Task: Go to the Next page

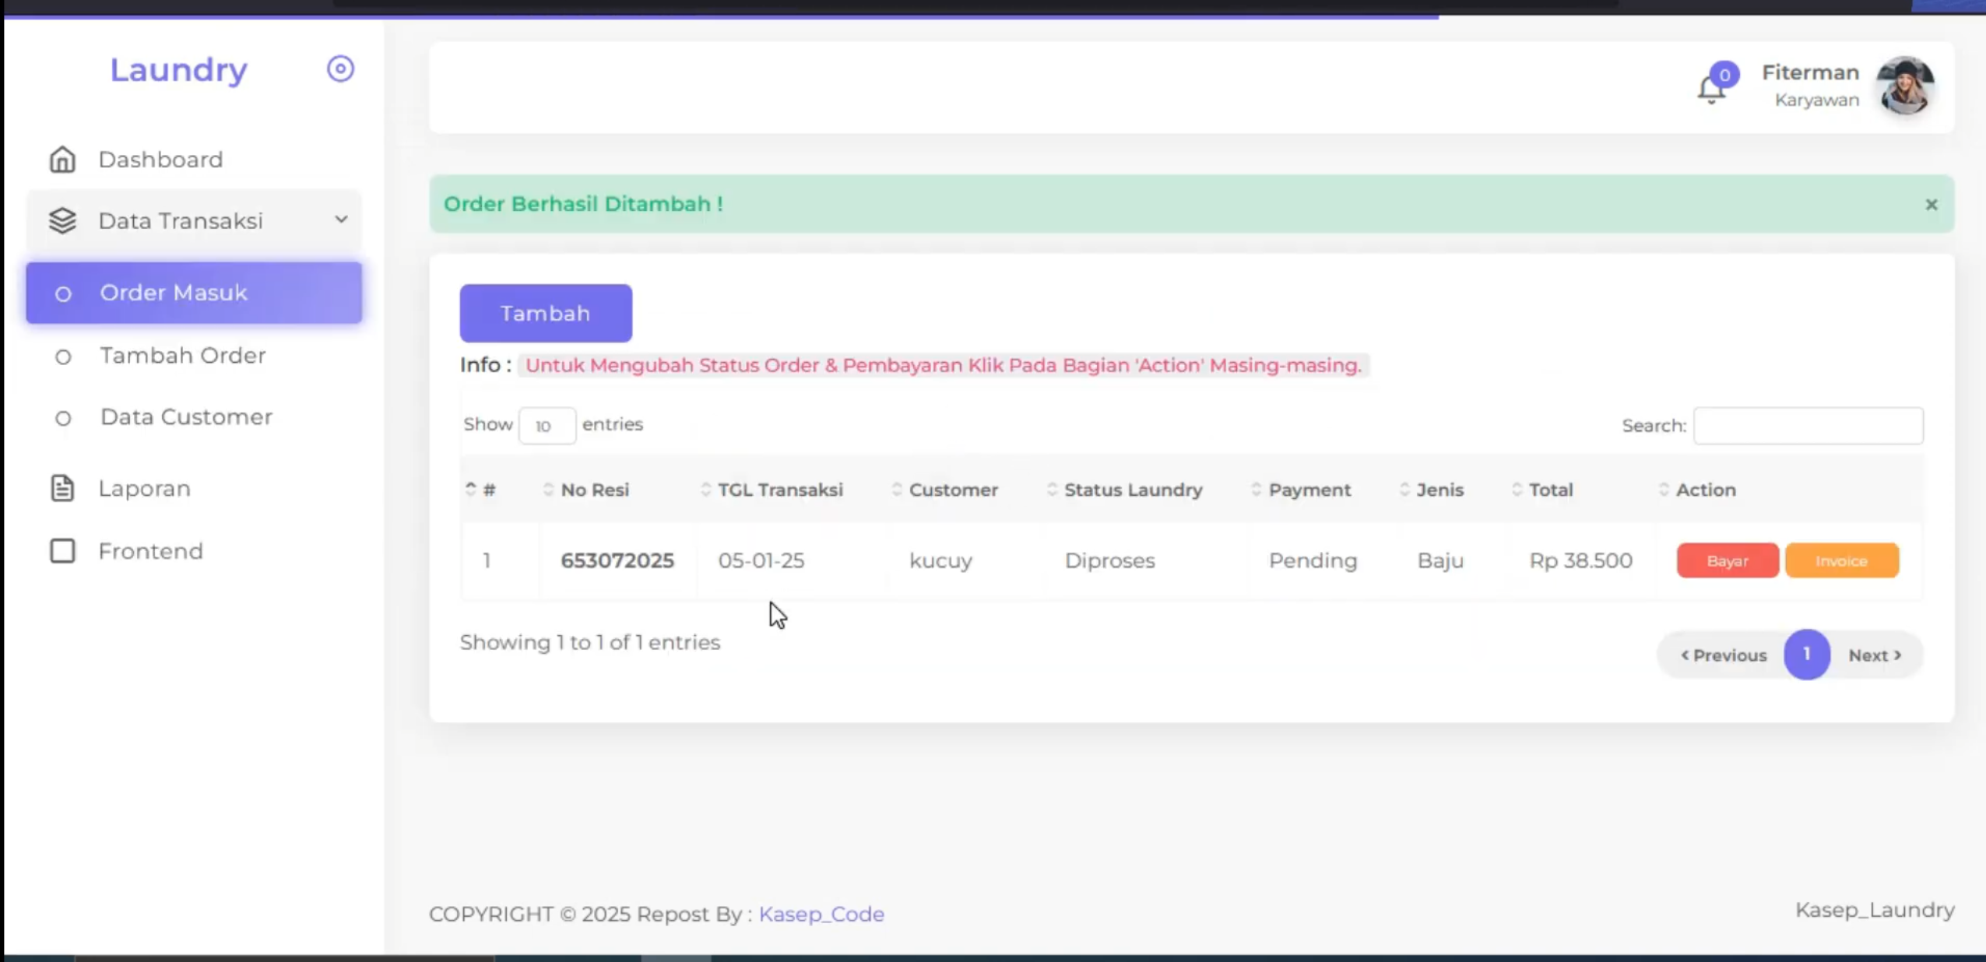Action: [x=1875, y=655]
